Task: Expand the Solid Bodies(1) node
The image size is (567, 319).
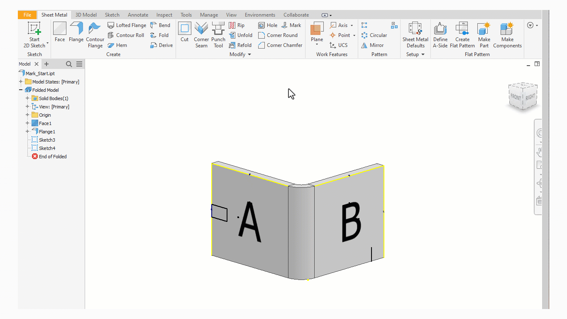Action: [x=27, y=98]
